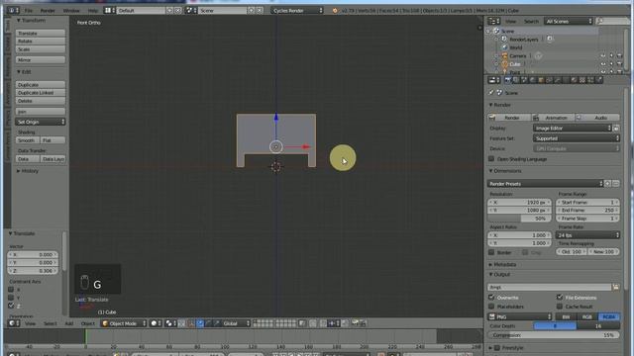Toggle Camera selectability arrow in outliner
This screenshot has height=356, width=634.
click(x=611, y=55)
